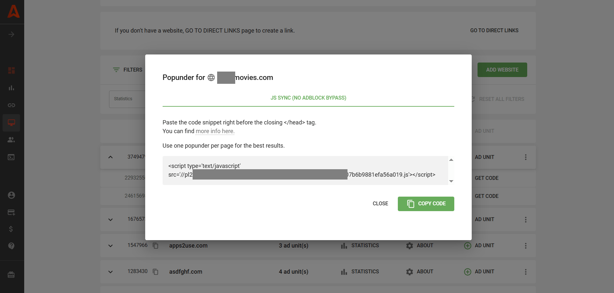Collapse the expanded website row 374947
The height and width of the screenshot is (293, 614).
click(110, 157)
